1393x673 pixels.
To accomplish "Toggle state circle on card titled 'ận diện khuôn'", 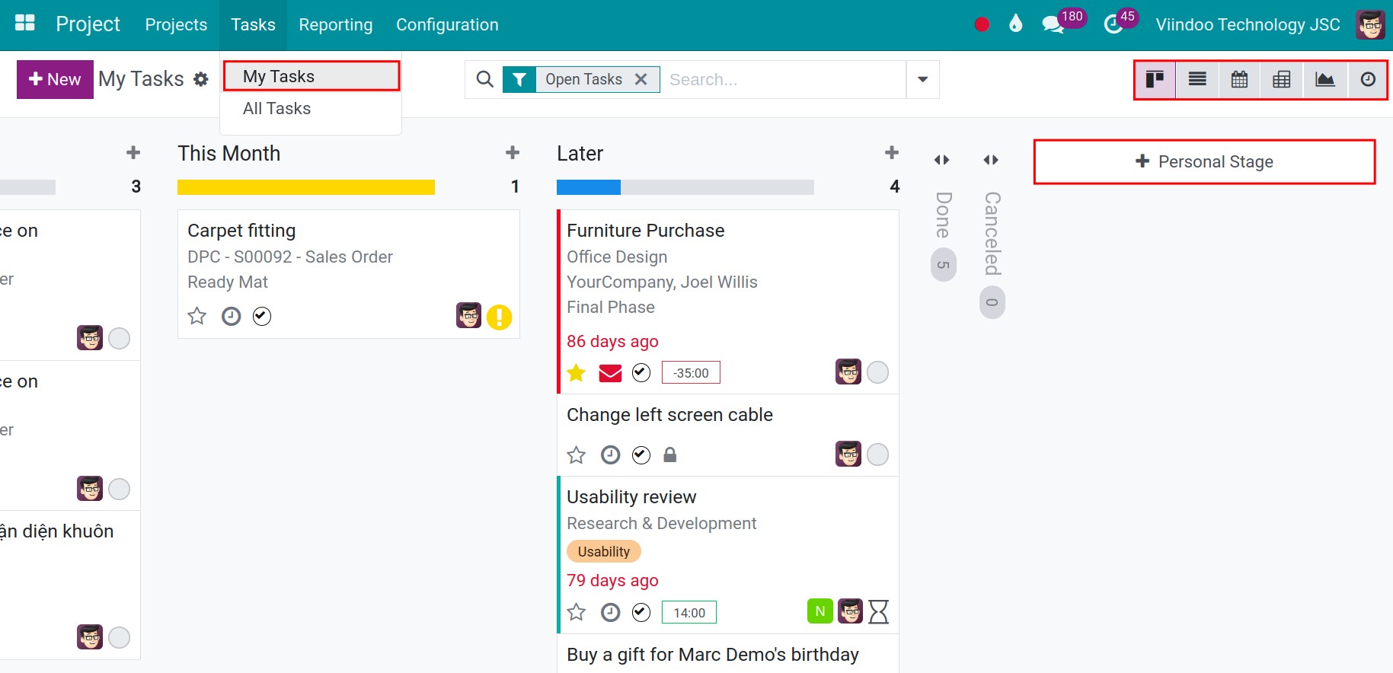I will tap(119, 637).
